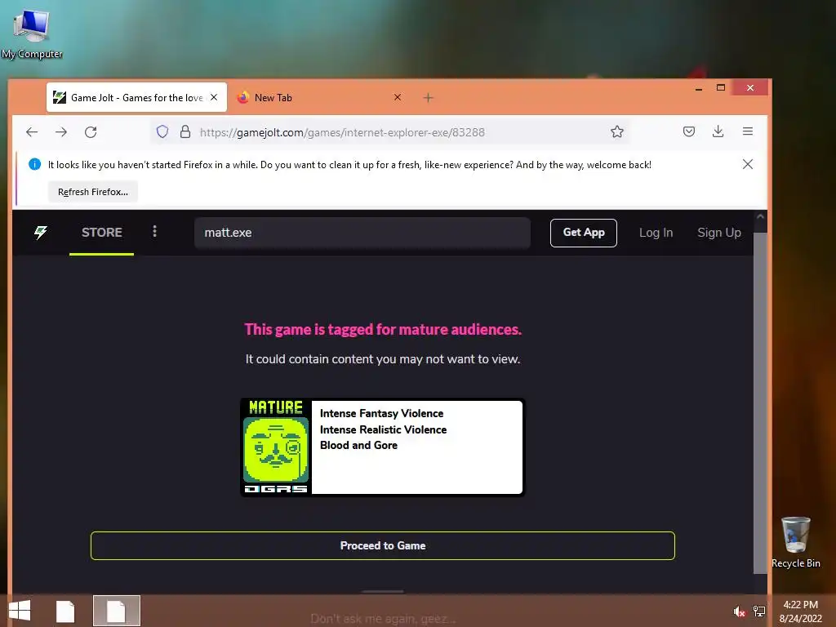Click 'Blood and Gore' text
Image resolution: width=836 pixels, height=627 pixels.
click(359, 445)
